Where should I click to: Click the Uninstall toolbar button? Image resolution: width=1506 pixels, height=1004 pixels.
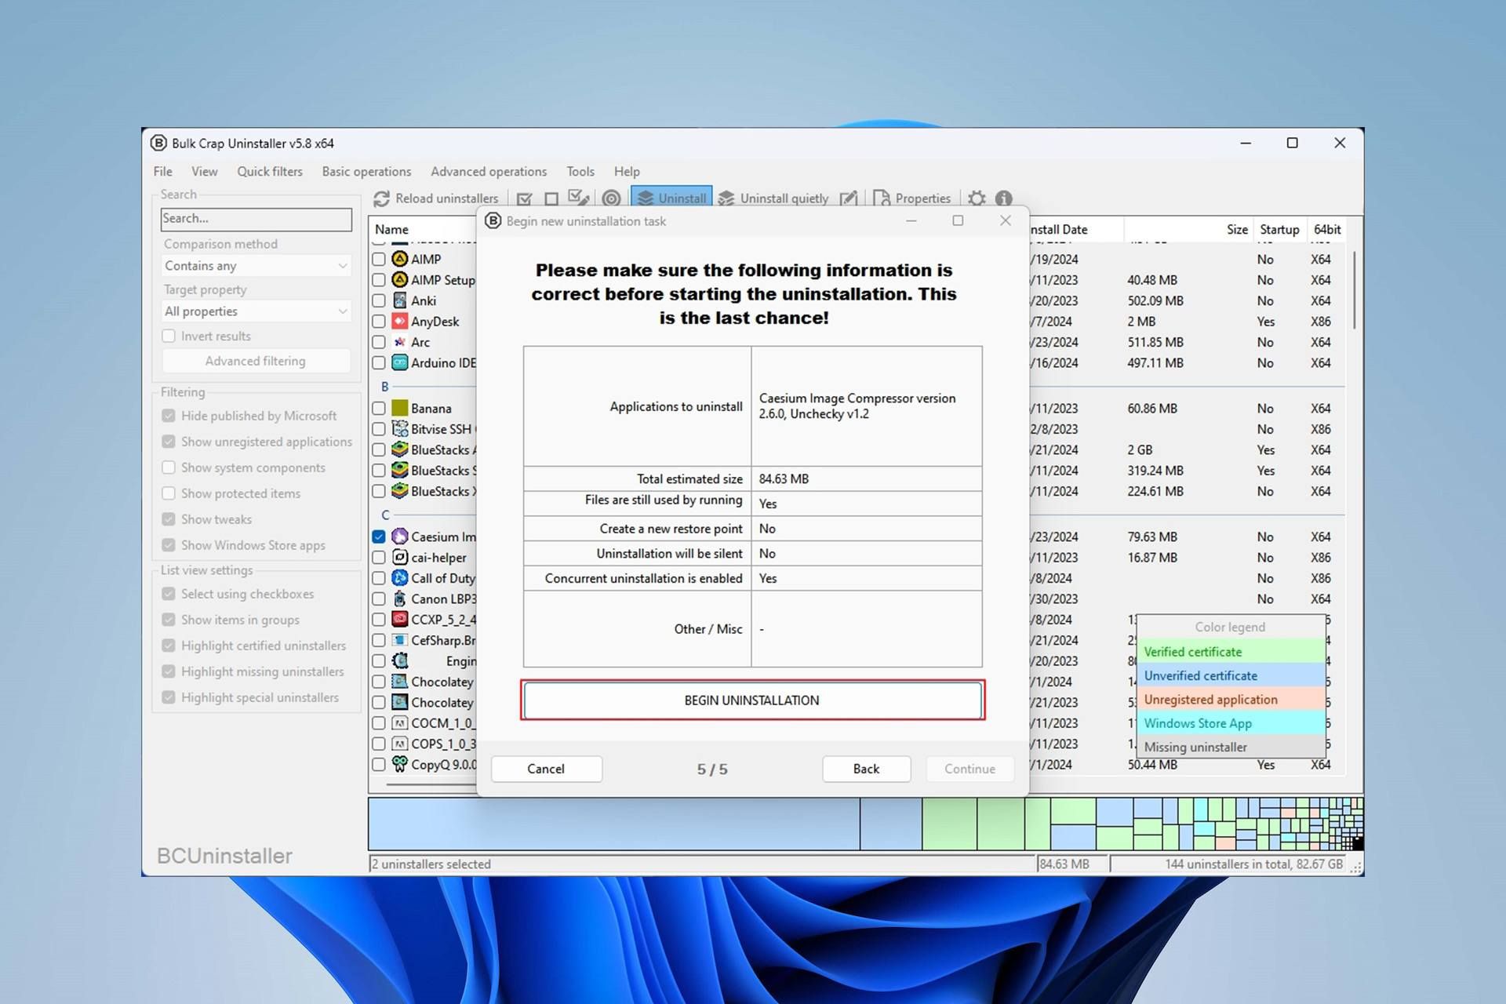pos(671,198)
